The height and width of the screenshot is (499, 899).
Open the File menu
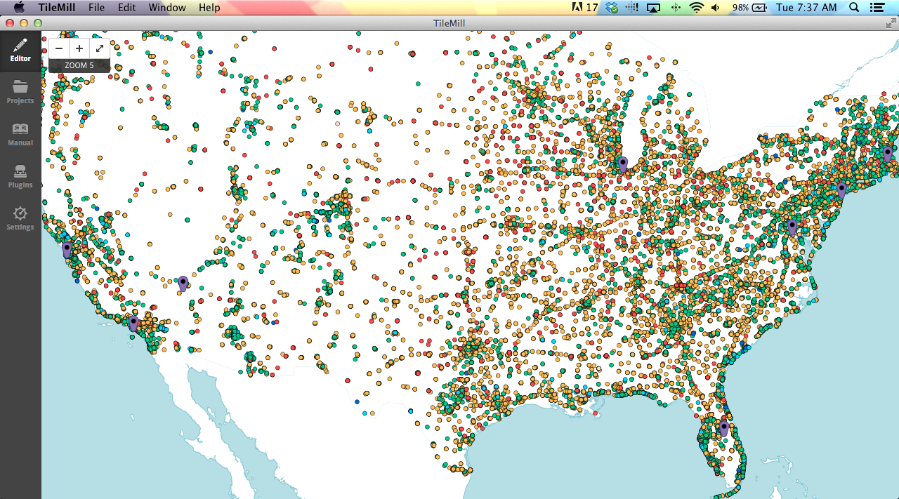pos(97,8)
